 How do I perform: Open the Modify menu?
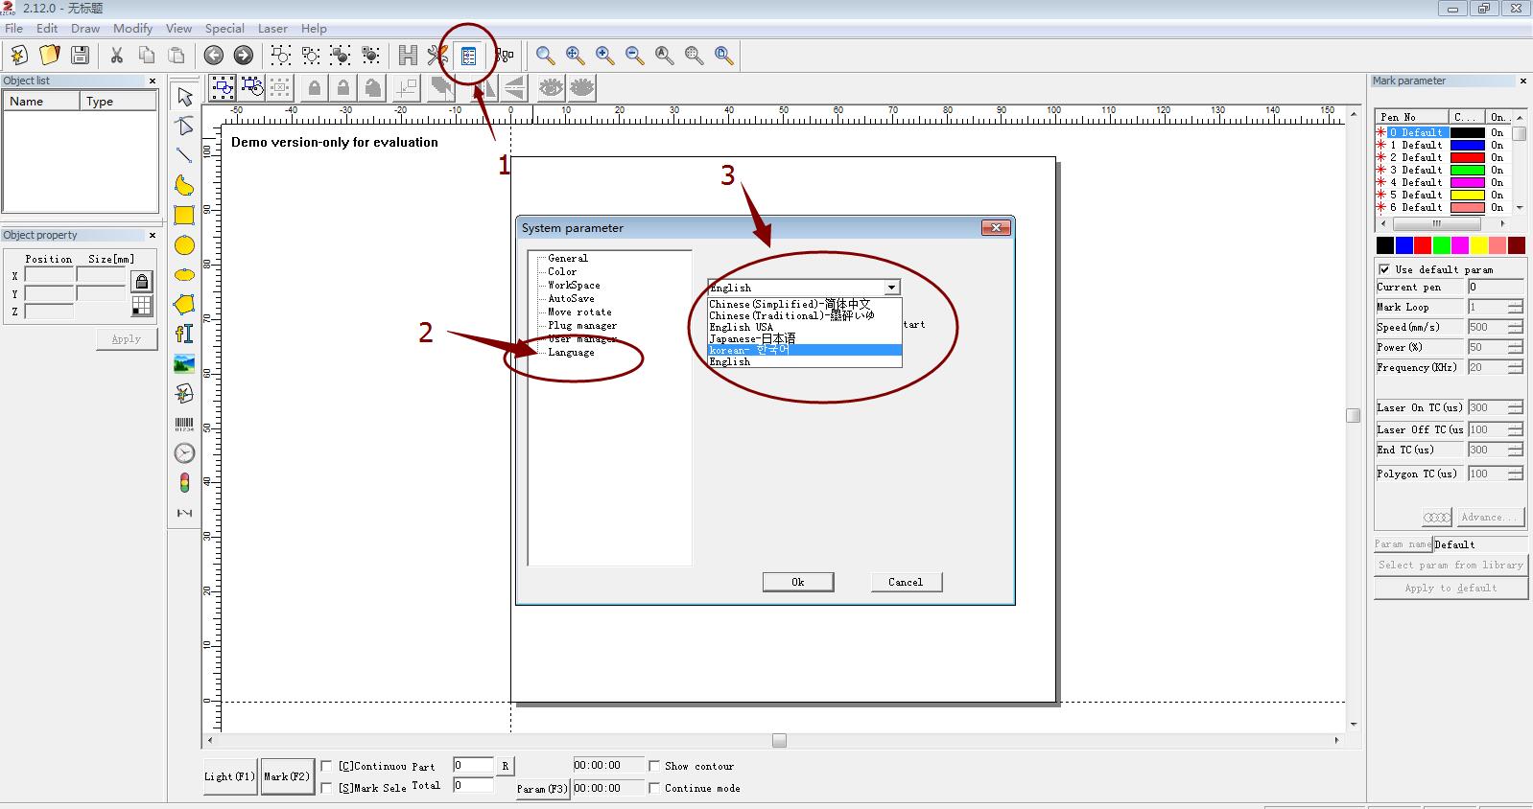tap(132, 29)
